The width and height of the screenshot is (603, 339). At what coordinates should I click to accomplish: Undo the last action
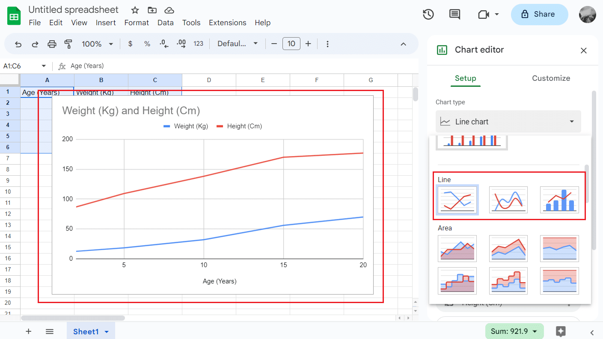pyautogui.click(x=18, y=44)
